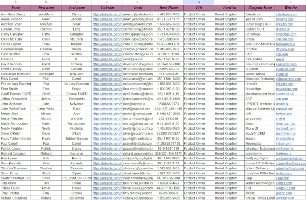Click the 'Ramsbottom' last name cell
Image resolution: width=306 pixels, height=200 pixels.
(76, 123)
